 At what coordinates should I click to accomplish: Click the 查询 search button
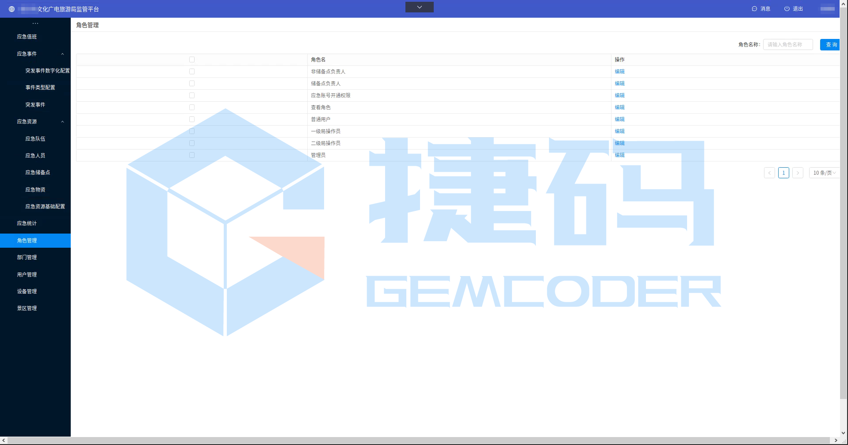830,45
